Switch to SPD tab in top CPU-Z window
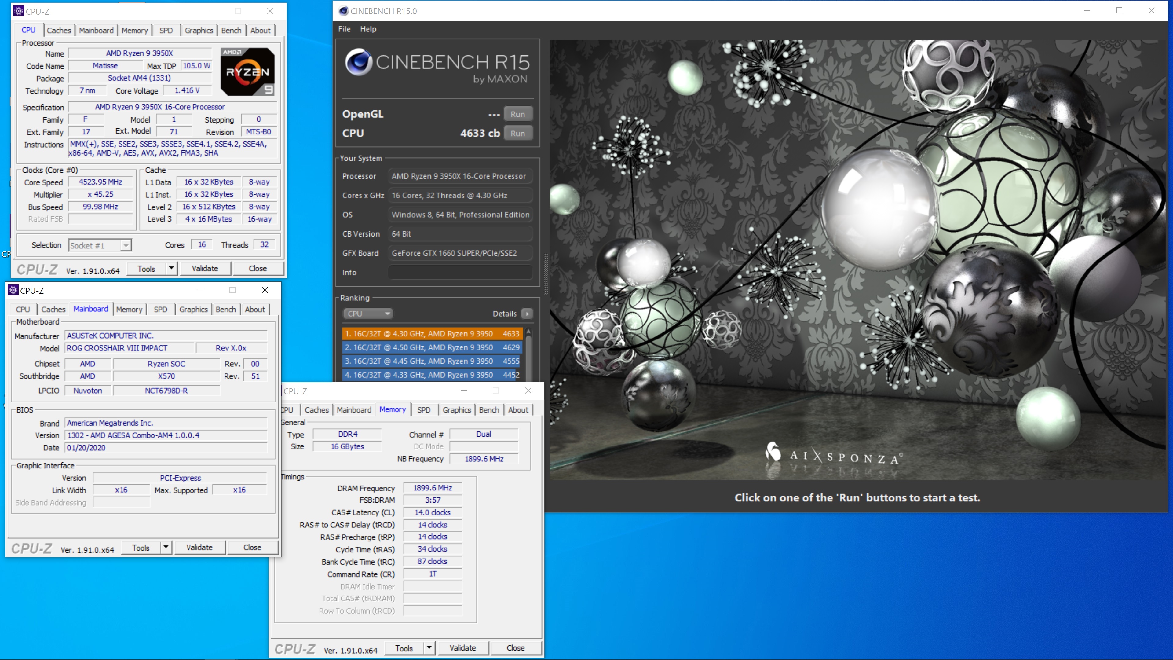The width and height of the screenshot is (1173, 660). pyautogui.click(x=166, y=31)
